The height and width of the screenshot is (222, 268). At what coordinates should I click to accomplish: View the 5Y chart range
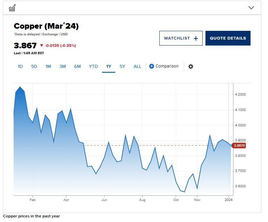(x=122, y=66)
